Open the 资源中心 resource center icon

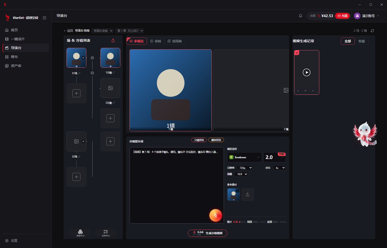(80, 233)
